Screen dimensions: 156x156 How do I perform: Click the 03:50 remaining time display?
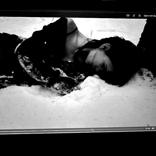(148, 128)
